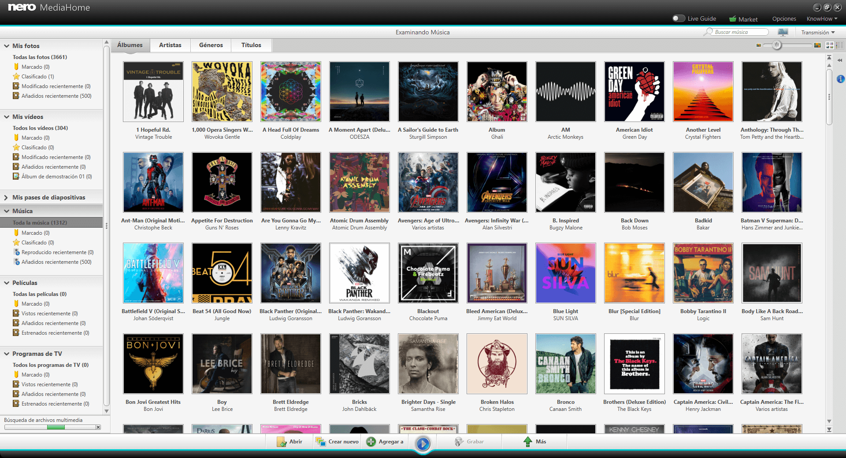
Task: Select Todos los vídeos (304)
Action: [x=40, y=128]
